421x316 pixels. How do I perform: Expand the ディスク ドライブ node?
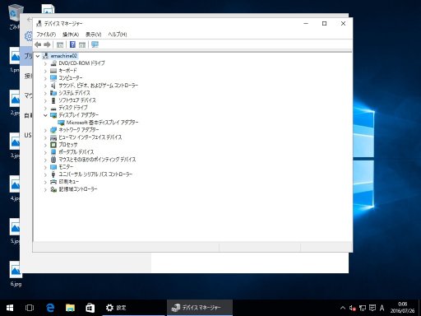pyautogui.click(x=45, y=108)
